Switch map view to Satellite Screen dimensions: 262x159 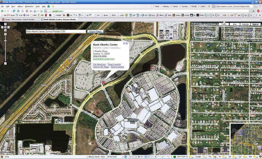pyautogui.click(x=245, y=24)
